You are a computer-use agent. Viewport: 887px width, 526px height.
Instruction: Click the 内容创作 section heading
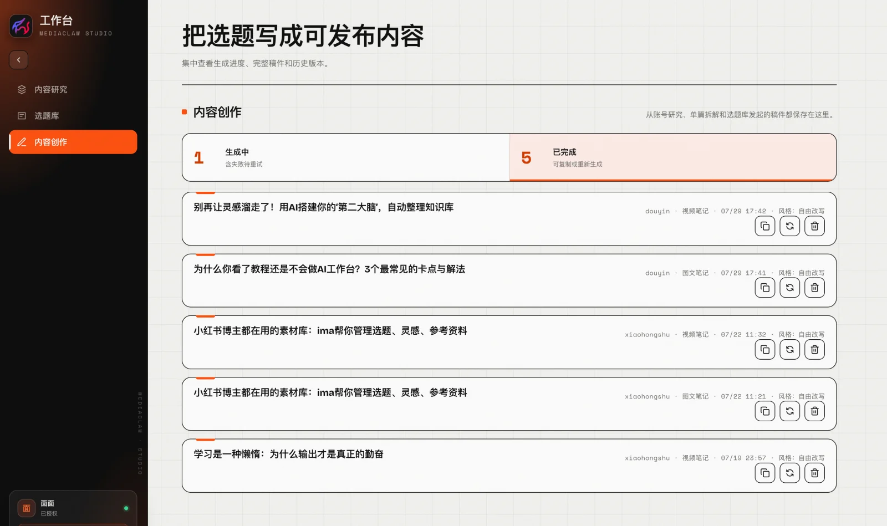tap(217, 112)
